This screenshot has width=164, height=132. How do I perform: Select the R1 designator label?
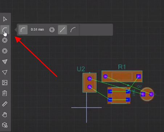point(122,67)
